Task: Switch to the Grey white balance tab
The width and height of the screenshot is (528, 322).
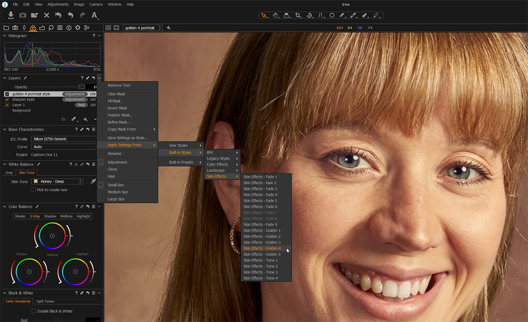Action: (x=9, y=173)
